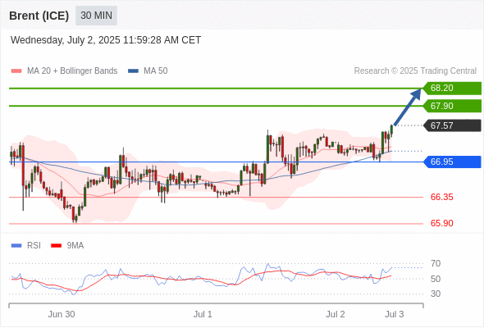
Task: Click the 30 MIN timeframe badge
Action: click(96, 16)
